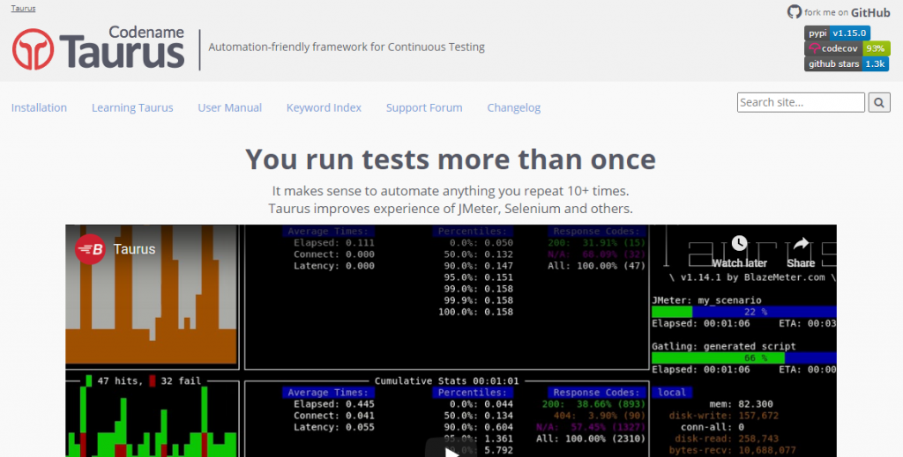This screenshot has width=903, height=457.
Task: Click the Taurus bull logo icon
Action: (x=34, y=49)
